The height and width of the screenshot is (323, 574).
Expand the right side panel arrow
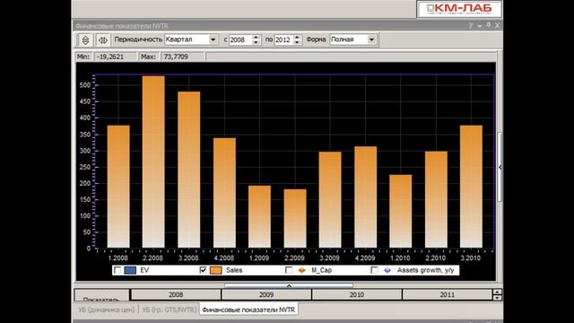pos(500,167)
